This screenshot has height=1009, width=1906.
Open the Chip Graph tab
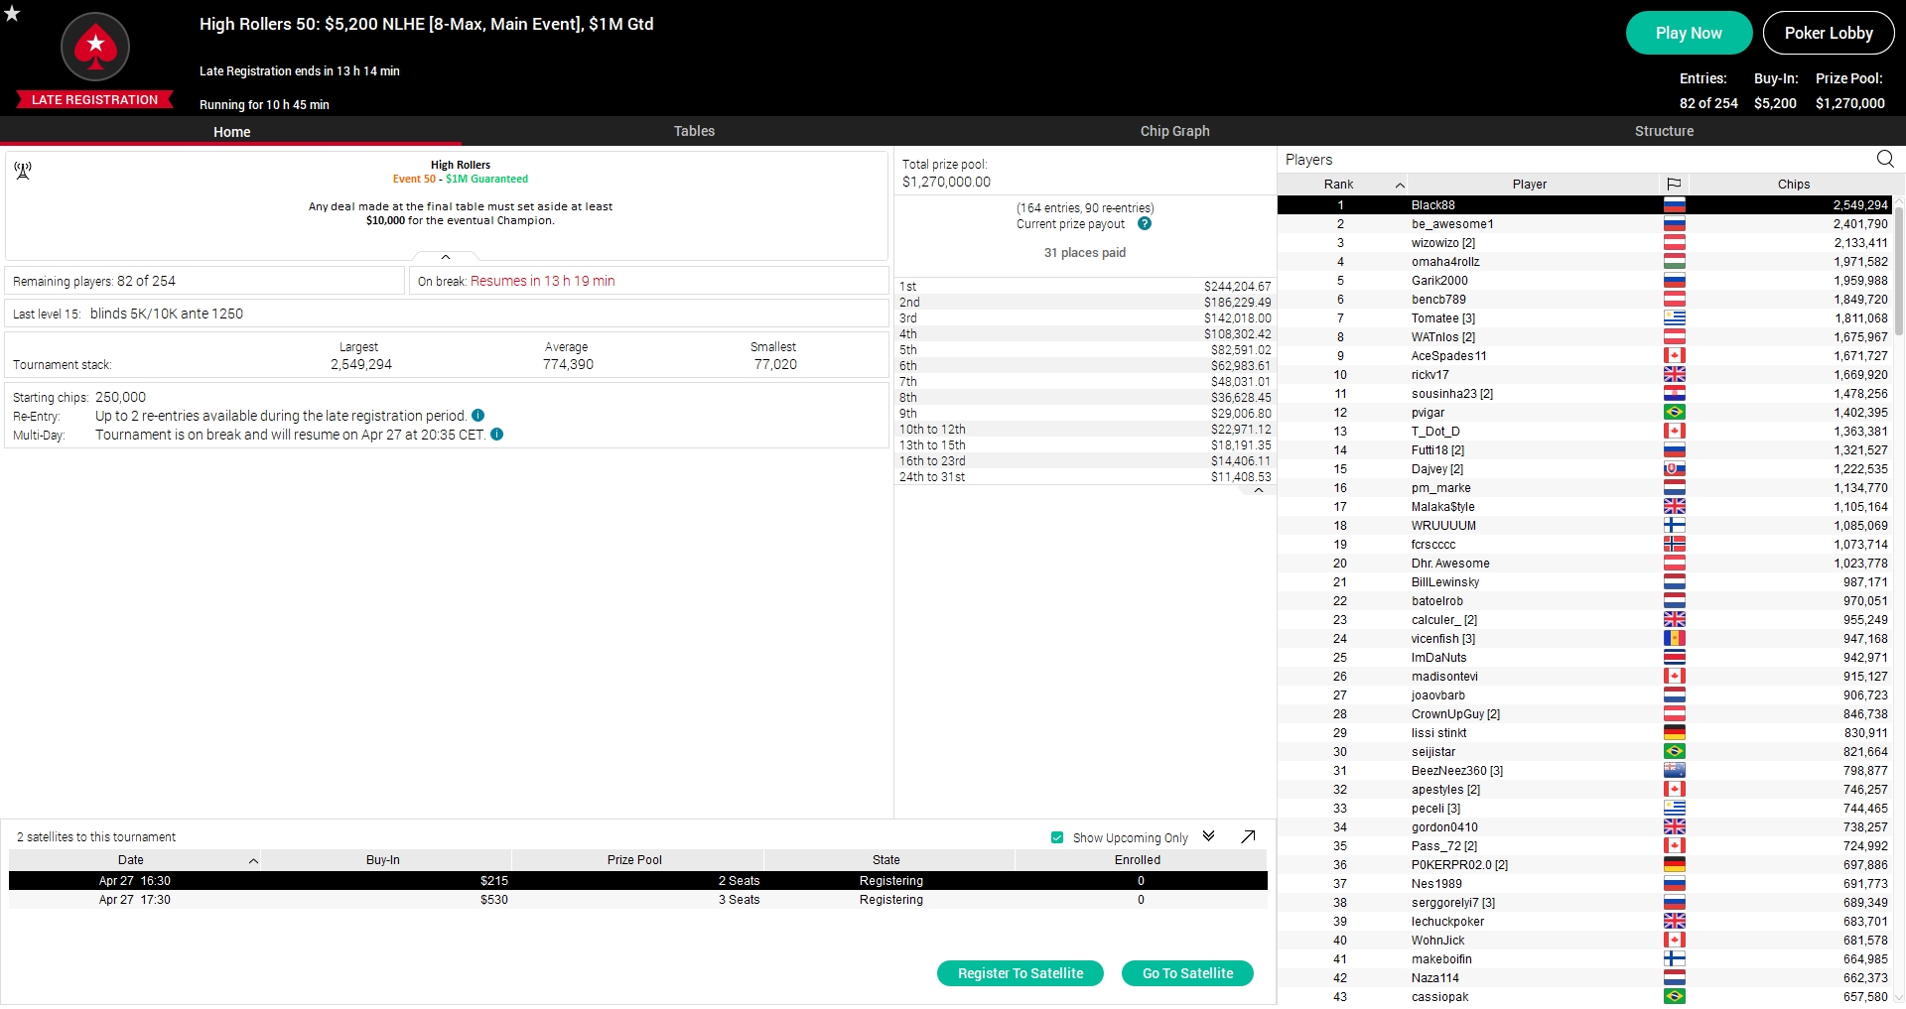[1174, 131]
